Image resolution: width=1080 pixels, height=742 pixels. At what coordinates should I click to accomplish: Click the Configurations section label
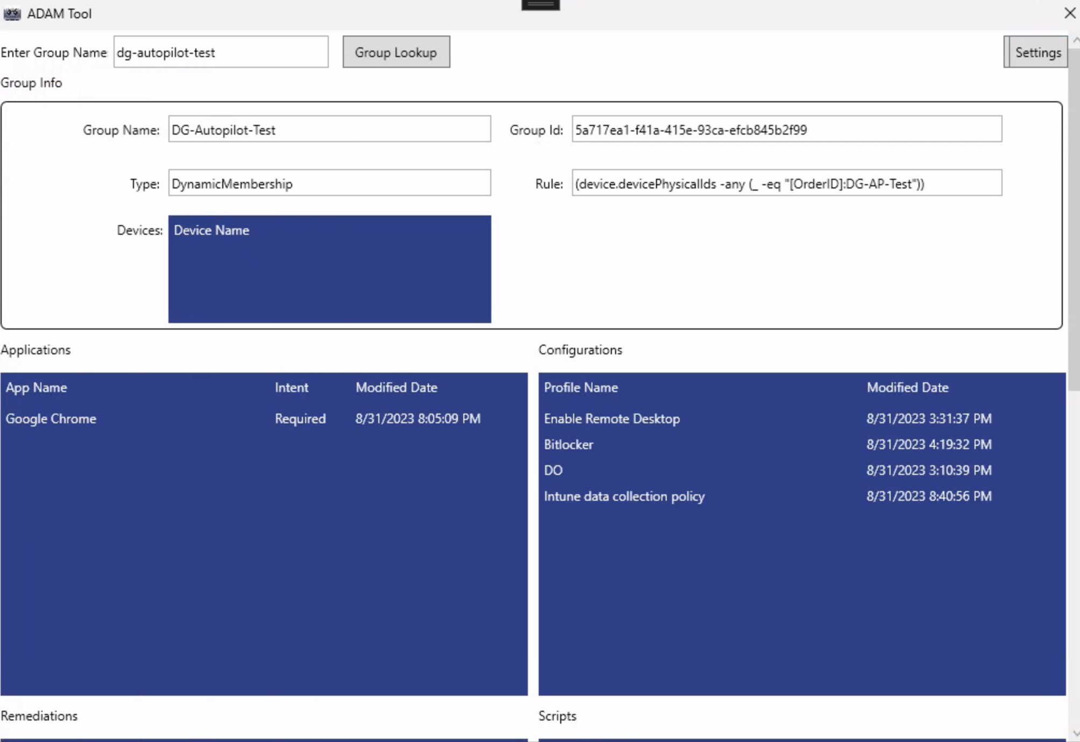pos(580,349)
